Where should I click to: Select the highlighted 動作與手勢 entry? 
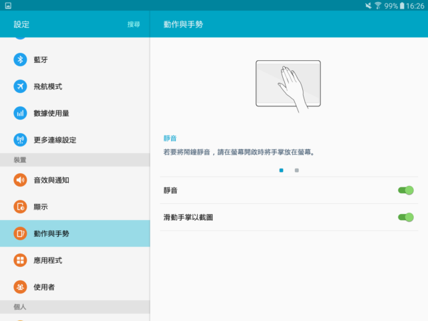pyautogui.click(x=75, y=233)
